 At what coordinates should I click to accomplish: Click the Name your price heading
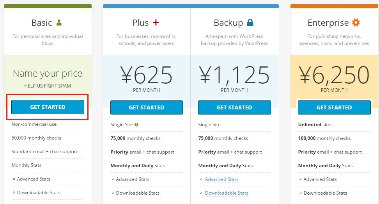coord(48,73)
